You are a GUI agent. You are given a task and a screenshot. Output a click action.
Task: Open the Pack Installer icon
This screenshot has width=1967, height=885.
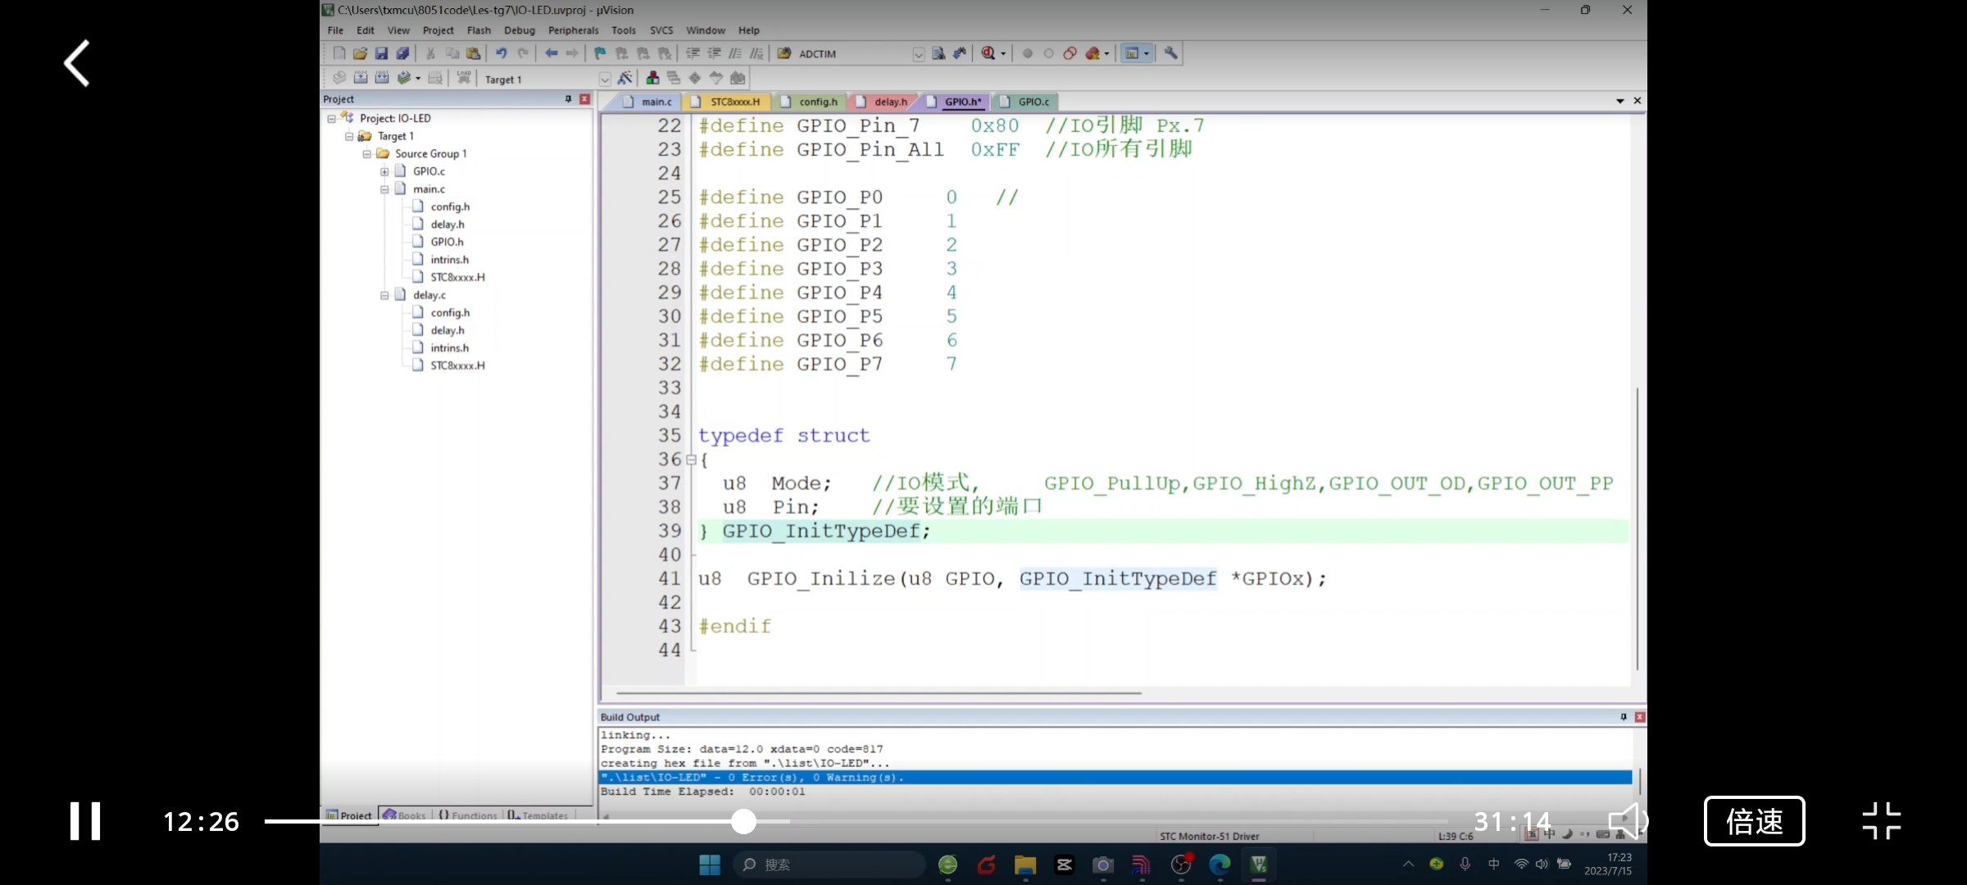(x=738, y=78)
